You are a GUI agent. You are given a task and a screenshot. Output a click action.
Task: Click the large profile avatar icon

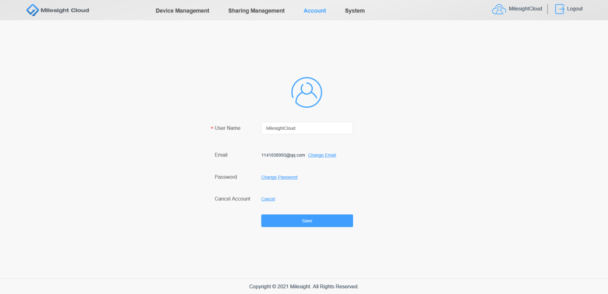click(x=307, y=92)
